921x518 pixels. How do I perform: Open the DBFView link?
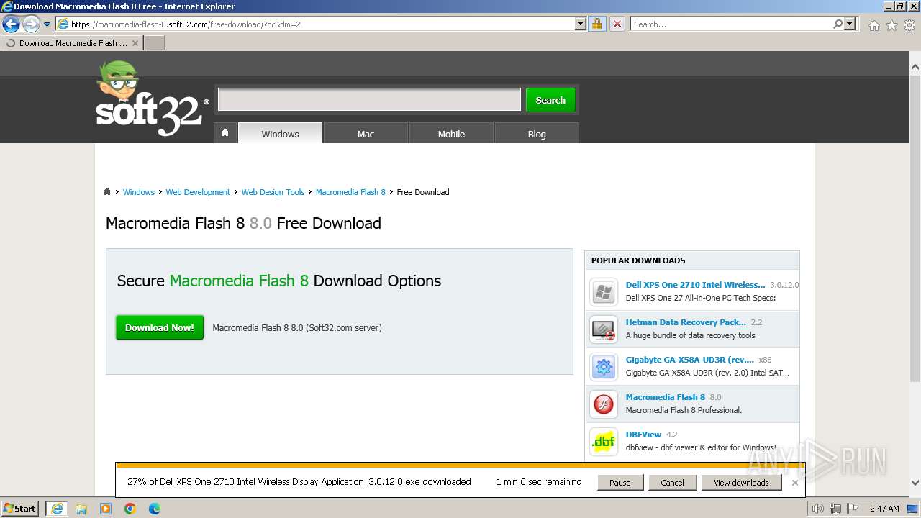[x=643, y=435]
